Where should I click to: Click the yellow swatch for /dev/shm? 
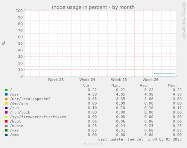6,103
